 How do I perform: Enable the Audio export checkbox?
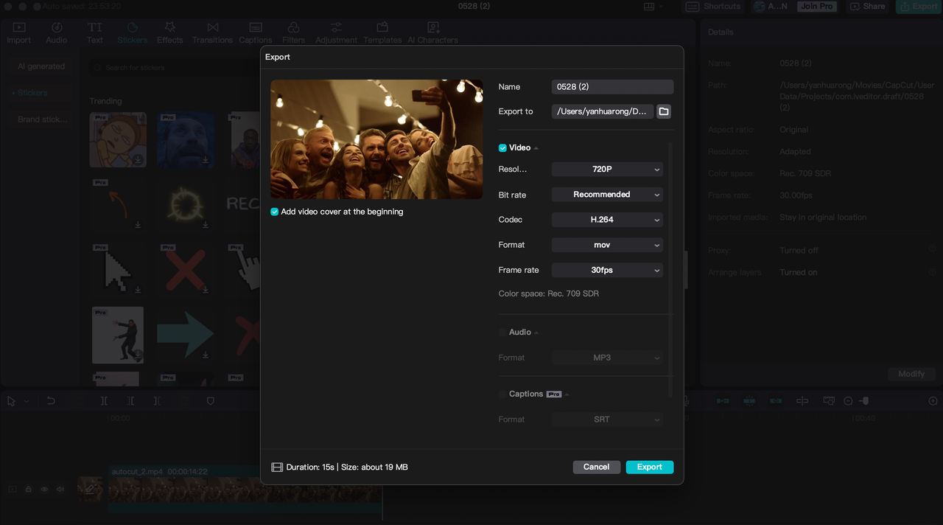point(502,333)
